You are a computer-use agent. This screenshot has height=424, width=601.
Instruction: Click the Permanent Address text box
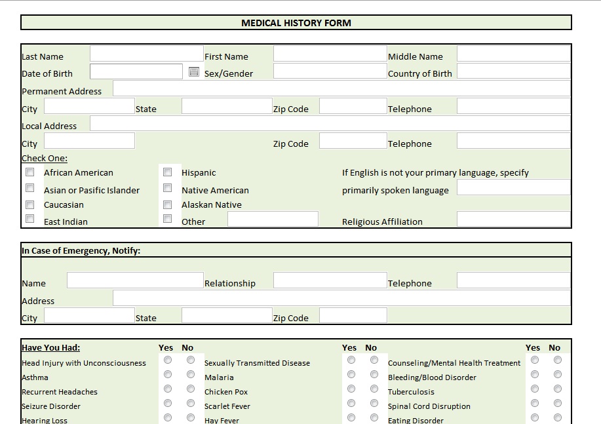click(x=341, y=89)
